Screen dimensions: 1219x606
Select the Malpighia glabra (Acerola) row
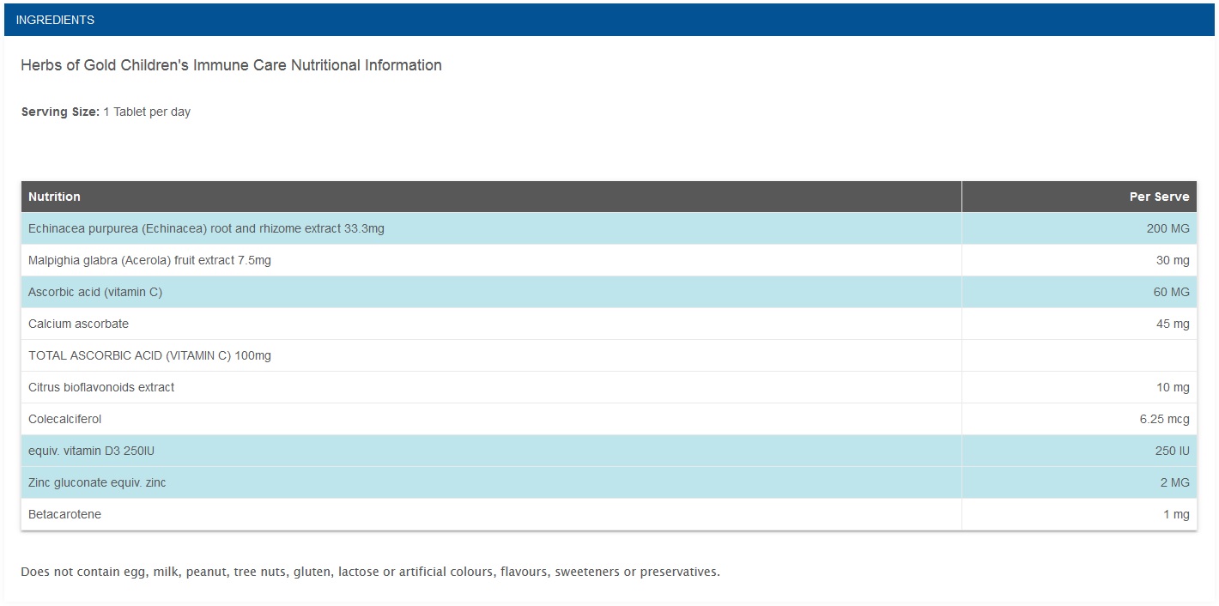(x=609, y=260)
